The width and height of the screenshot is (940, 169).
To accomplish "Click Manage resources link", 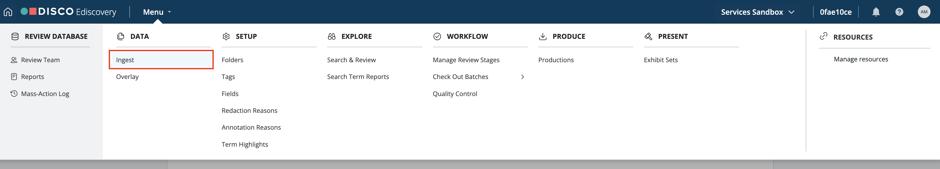I will coord(861,59).
